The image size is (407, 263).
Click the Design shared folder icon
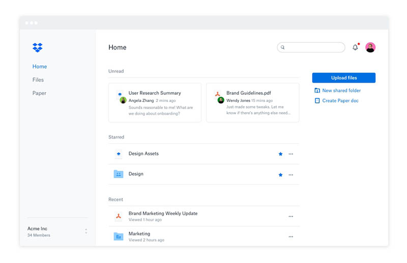[119, 174]
